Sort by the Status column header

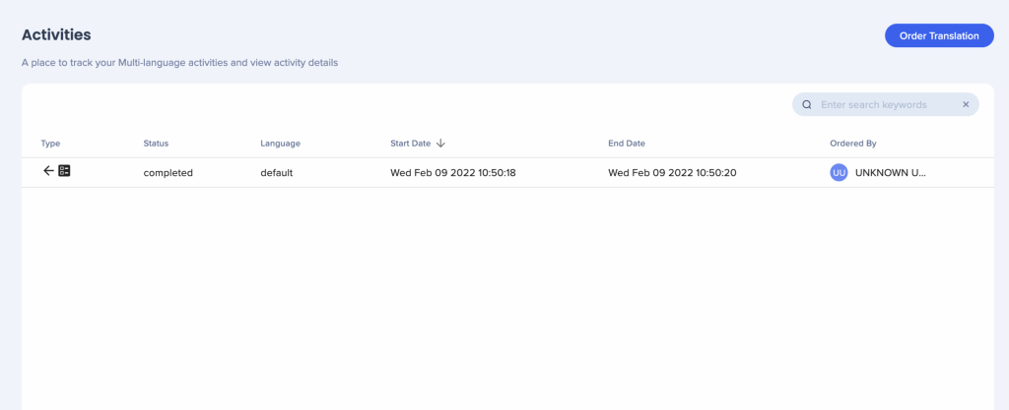point(156,144)
